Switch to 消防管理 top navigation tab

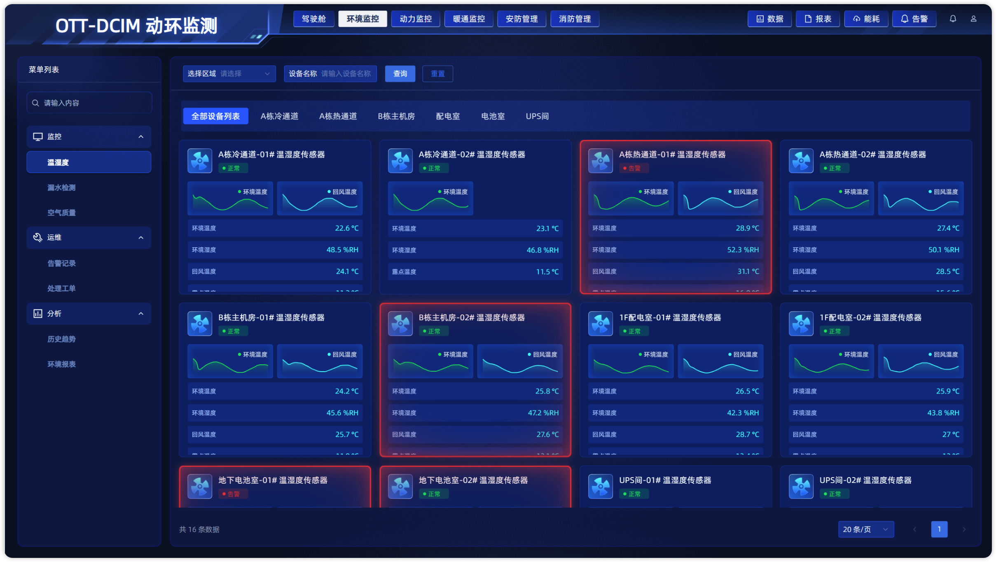575,19
